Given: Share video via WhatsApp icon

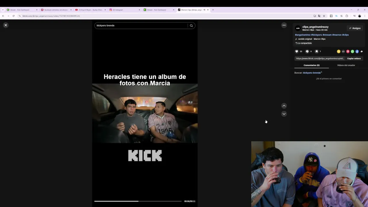Looking at the screenshot, I should click(352, 51).
